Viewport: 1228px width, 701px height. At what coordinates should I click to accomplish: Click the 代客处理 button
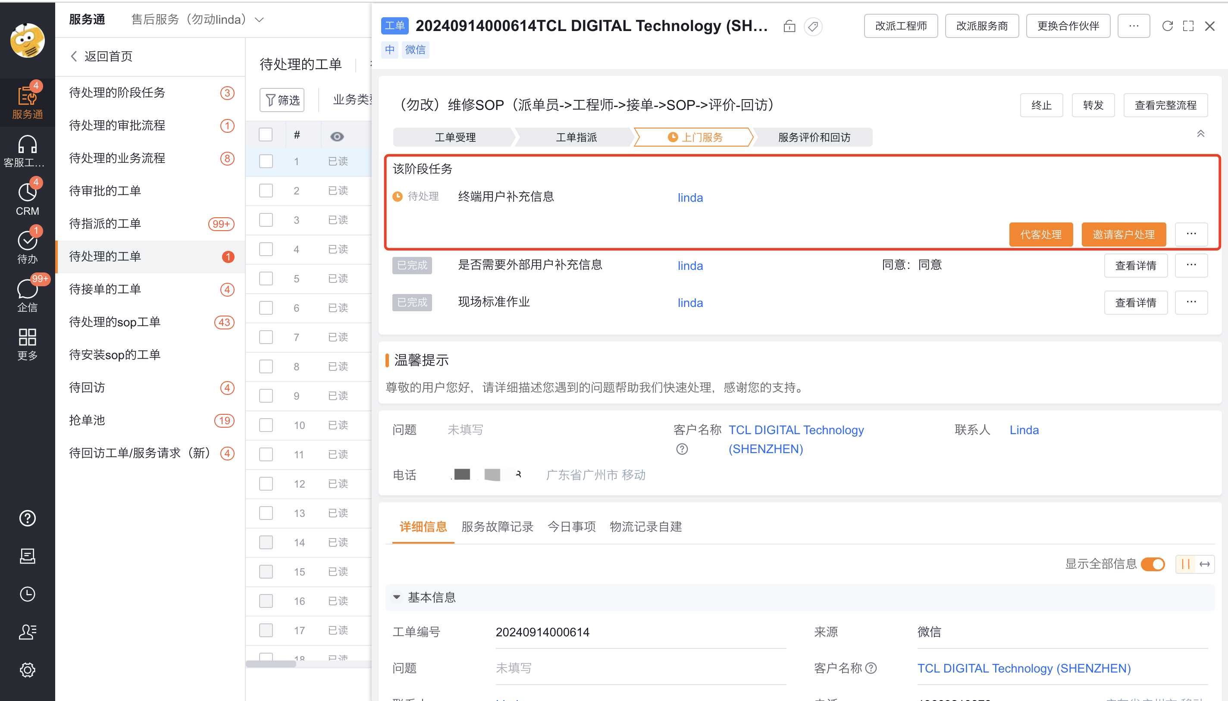click(x=1041, y=235)
